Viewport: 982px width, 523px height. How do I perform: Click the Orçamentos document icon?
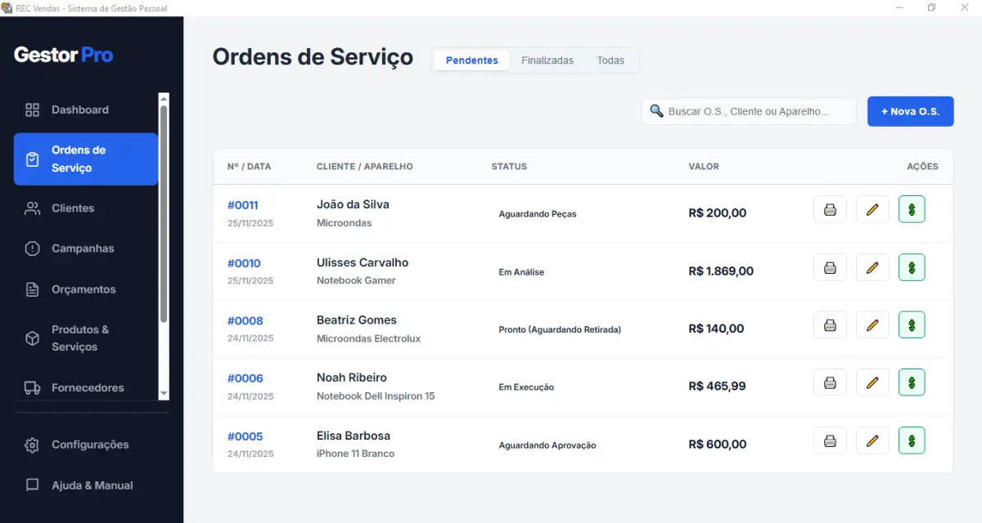coord(31,289)
